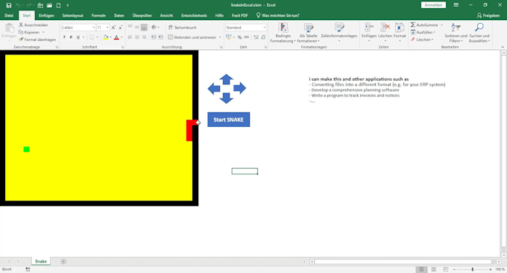Align text to middle of cell
Image resolution: width=507 pixels, height=273 pixels.
[x=137, y=27]
